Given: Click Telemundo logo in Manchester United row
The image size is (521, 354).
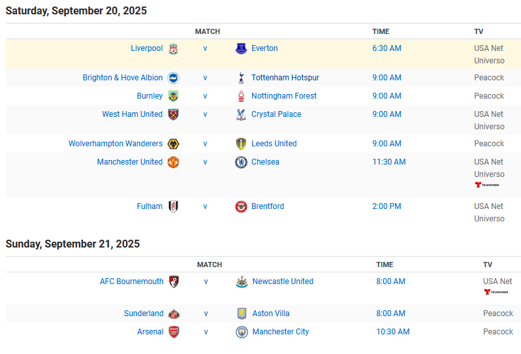Looking at the screenshot, I should coord(487,185).
